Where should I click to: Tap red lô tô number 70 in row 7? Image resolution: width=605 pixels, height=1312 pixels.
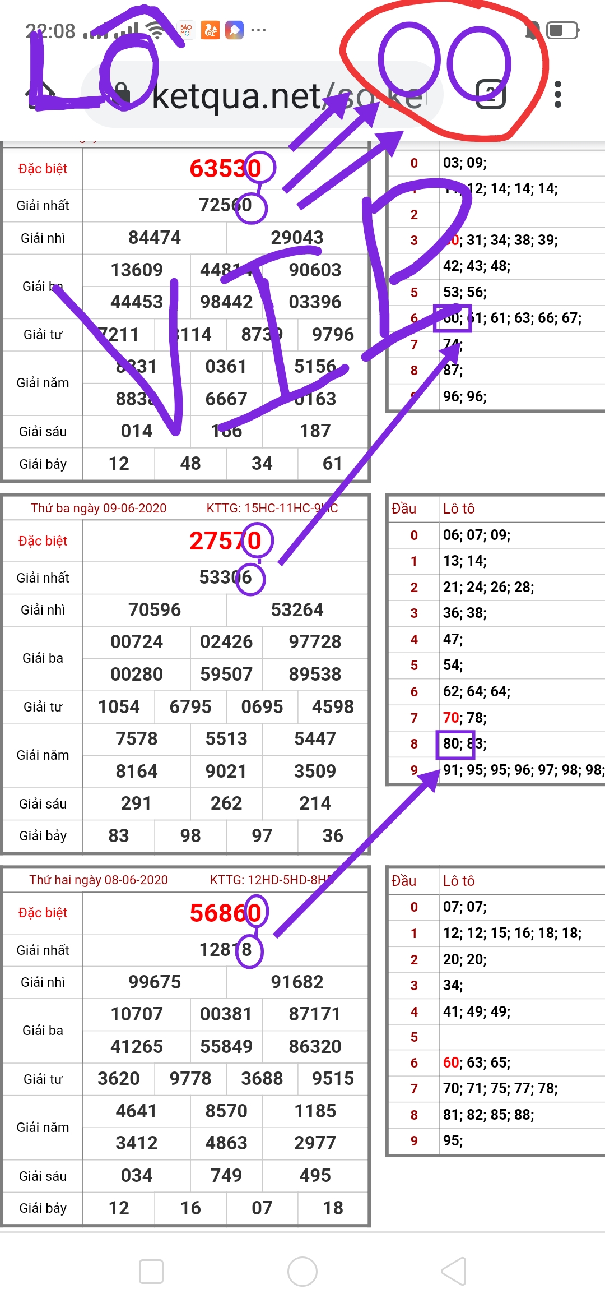click(451, 718)
